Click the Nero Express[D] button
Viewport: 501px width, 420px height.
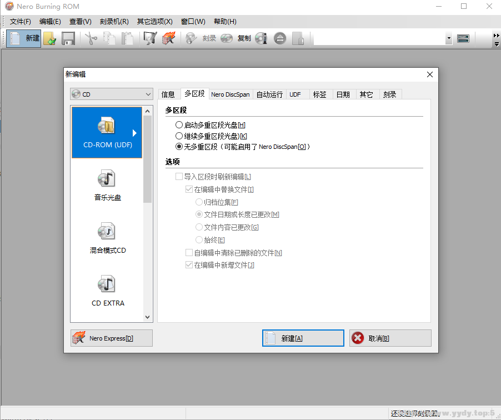(112, 338)
